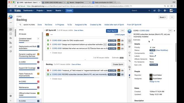Toggle the To Do quick filter
The height and width of the screenshot is (103, 184).
[x=70, y=25]
